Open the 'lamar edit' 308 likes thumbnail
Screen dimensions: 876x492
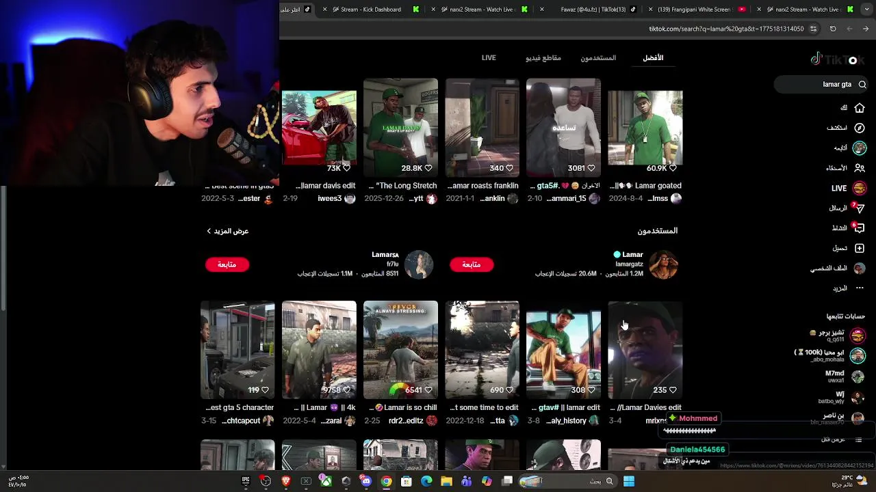563,350
